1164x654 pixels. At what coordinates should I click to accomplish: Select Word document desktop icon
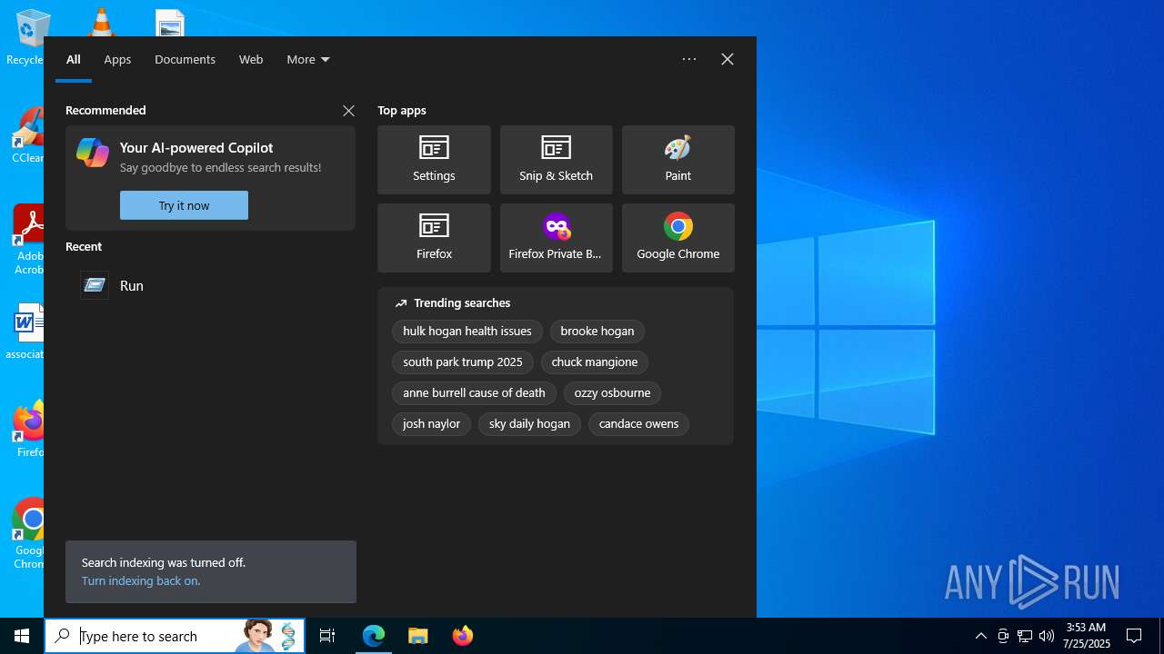pyautogui.click(x=27, y=331)
